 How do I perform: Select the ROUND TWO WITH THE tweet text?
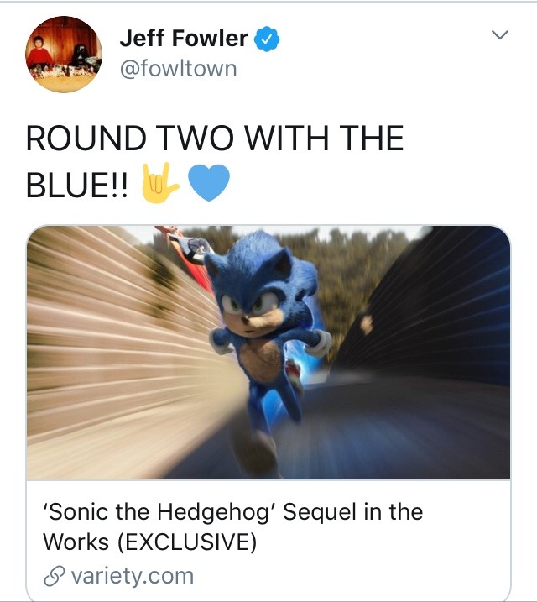215,139
